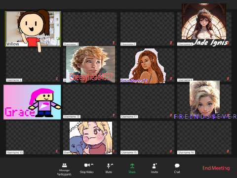This screenshot has height=178, width=237.
Task: Expand the audio options arrow beside Mute
Action: click(x=112, y=165)
